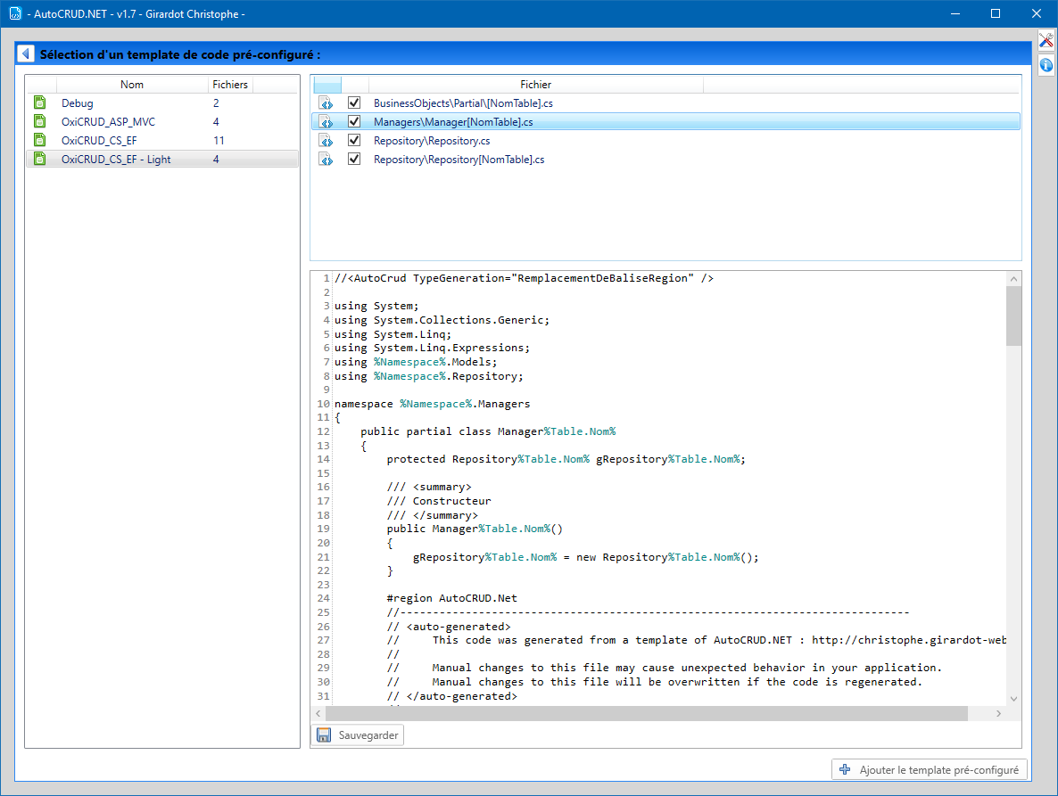This screenshot has width=1058, height=796.
Task: Click the code editor horizontal scrollbar thumb
Action: point(647,713)
